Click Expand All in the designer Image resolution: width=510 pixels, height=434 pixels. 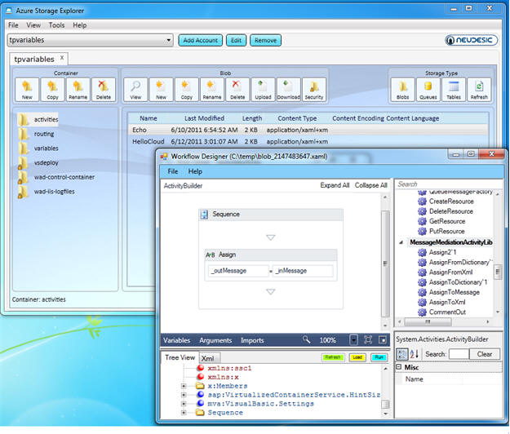pos(335,185)
